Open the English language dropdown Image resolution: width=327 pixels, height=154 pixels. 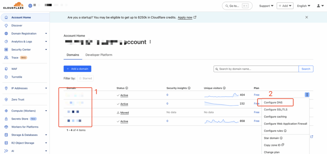pyautogui.click(x=304, y=6)
